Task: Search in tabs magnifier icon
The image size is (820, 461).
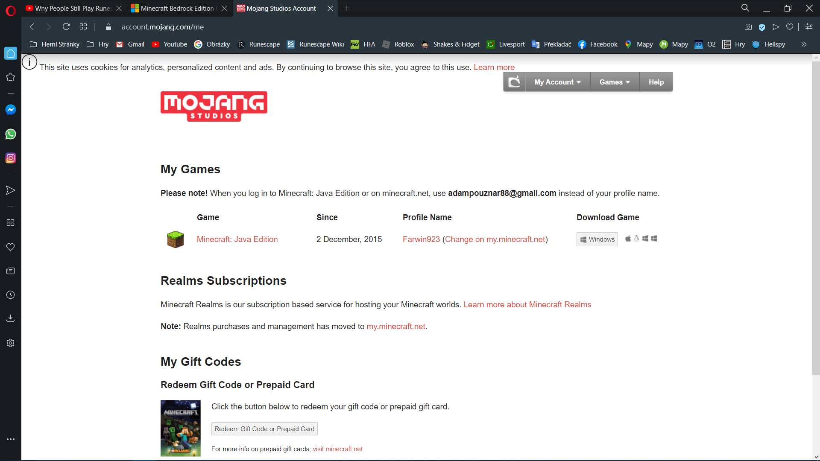Action: (x=745, y=8)
